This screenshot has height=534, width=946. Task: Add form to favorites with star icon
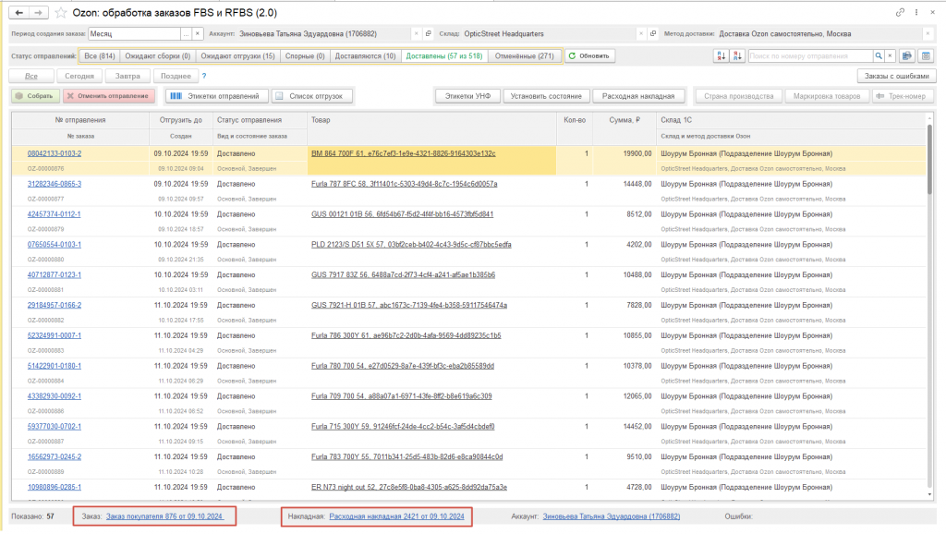click(61, 13)
